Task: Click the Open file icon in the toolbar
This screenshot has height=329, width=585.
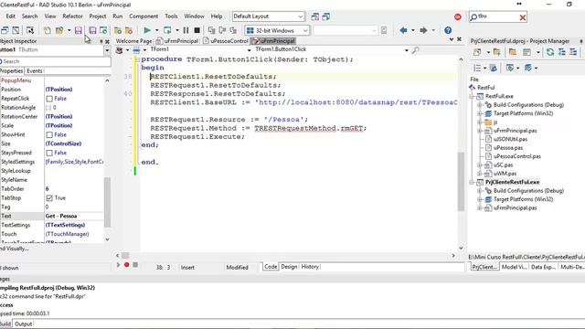Action: (x=59, y=30)
